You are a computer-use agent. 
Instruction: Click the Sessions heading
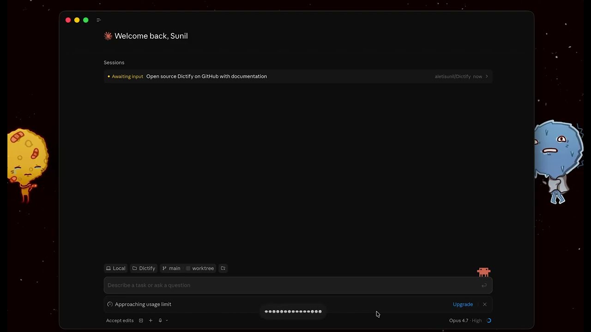point(114,63)
